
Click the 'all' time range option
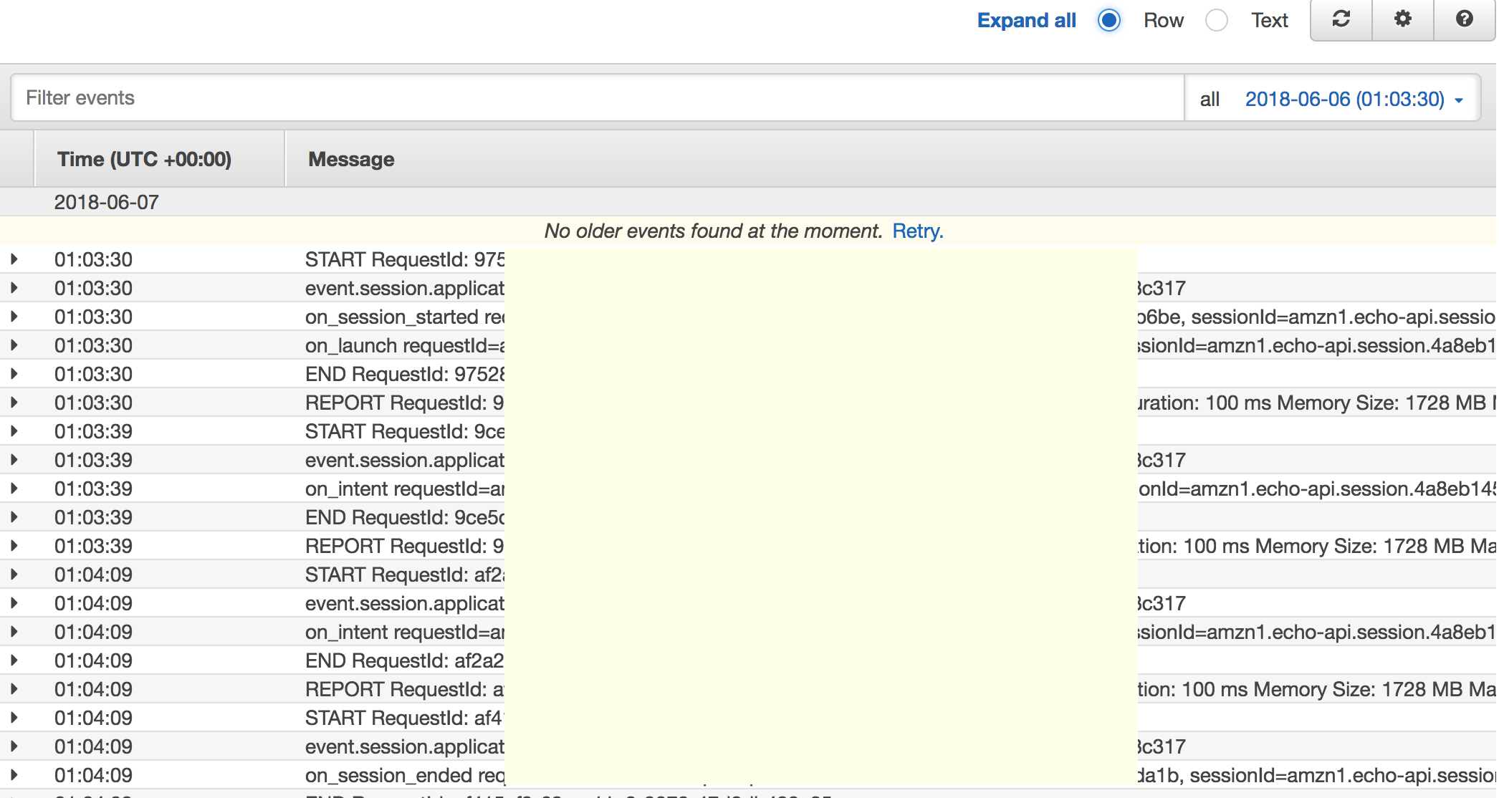coord(1210,99)
